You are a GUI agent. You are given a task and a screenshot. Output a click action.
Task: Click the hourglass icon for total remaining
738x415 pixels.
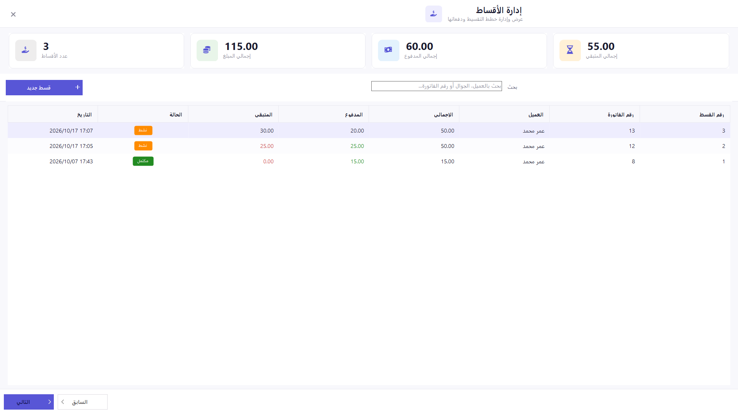pos(570,50)
